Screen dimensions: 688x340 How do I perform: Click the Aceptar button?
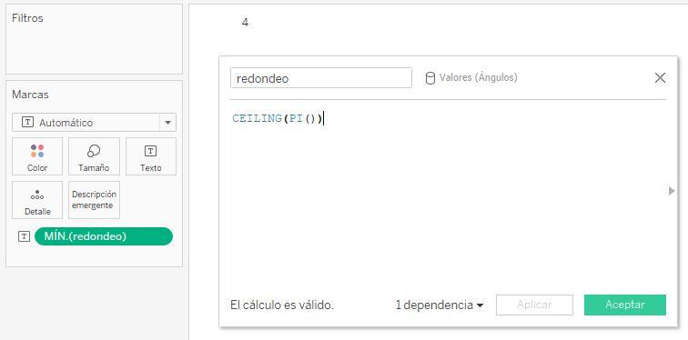625,305
